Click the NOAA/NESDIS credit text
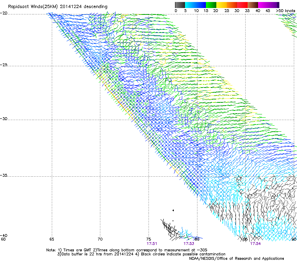Viewport: 297px width, 261px height. (236, 259)
